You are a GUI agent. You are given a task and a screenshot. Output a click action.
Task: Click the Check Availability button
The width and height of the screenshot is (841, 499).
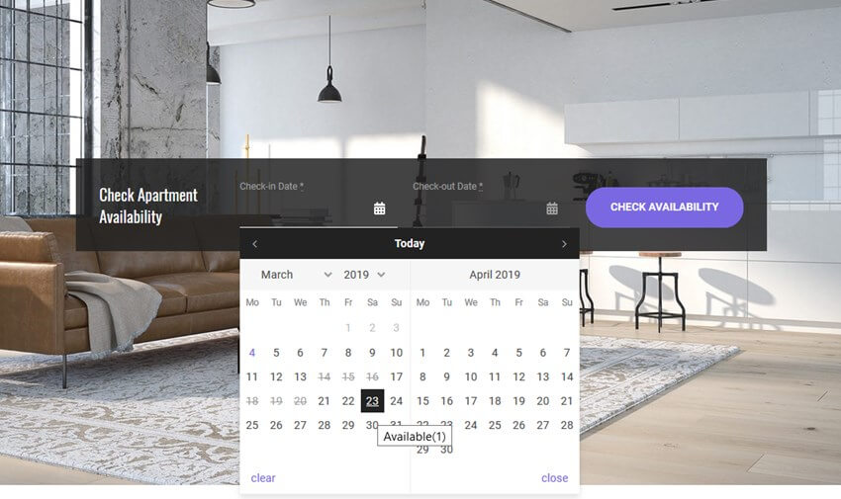click(664, 208)
